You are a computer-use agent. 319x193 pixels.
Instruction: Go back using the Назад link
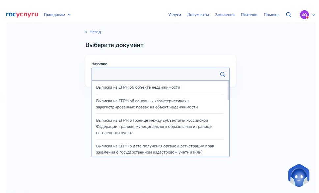tap(93, 32)
